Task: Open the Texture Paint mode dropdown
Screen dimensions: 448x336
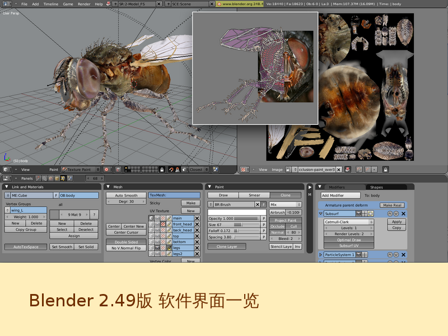Action: pyautogui.click(x=81, y=170)
